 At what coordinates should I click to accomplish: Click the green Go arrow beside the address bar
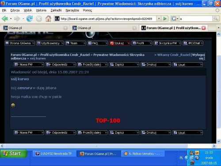click(165, 19)
